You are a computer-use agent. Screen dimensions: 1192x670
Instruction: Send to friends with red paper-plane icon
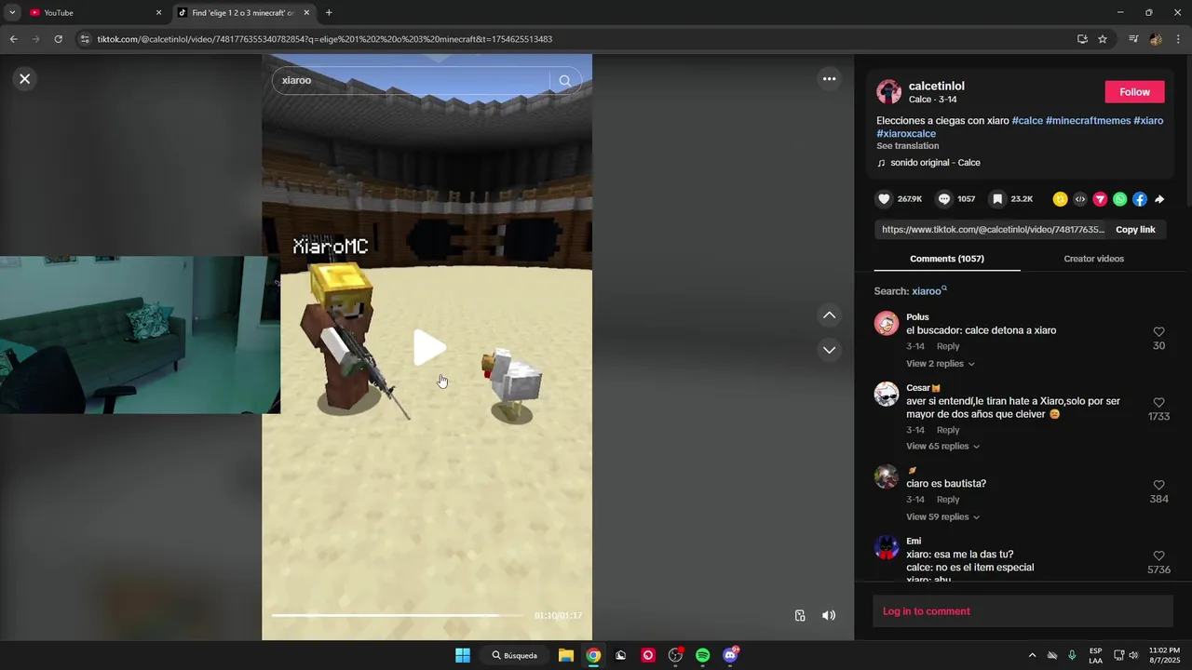1100,199
